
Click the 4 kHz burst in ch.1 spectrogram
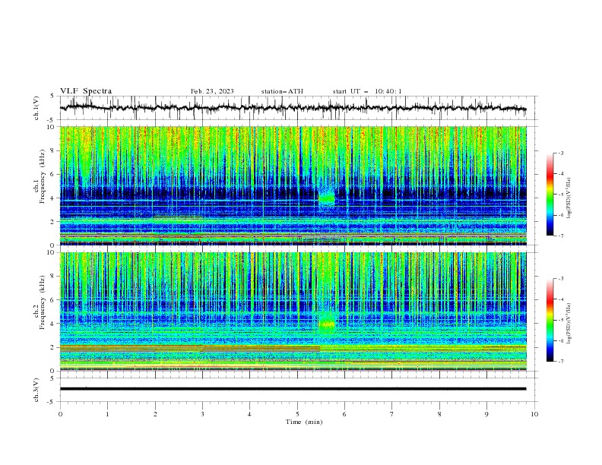327,198
